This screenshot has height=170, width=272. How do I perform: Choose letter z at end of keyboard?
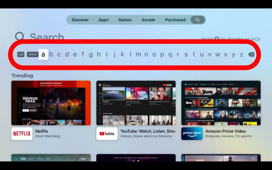tap(242, 54)
